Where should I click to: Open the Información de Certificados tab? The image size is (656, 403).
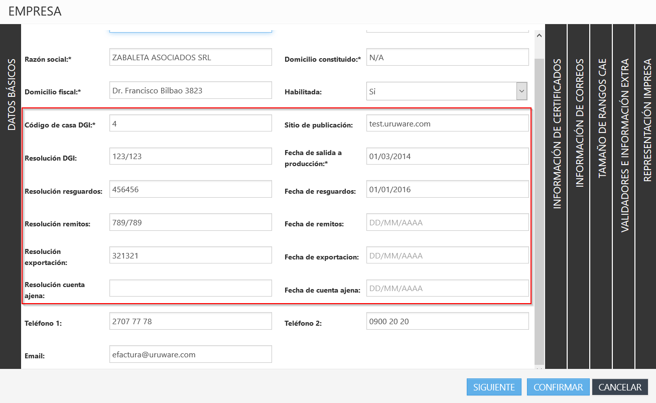[x=556, y=133]
